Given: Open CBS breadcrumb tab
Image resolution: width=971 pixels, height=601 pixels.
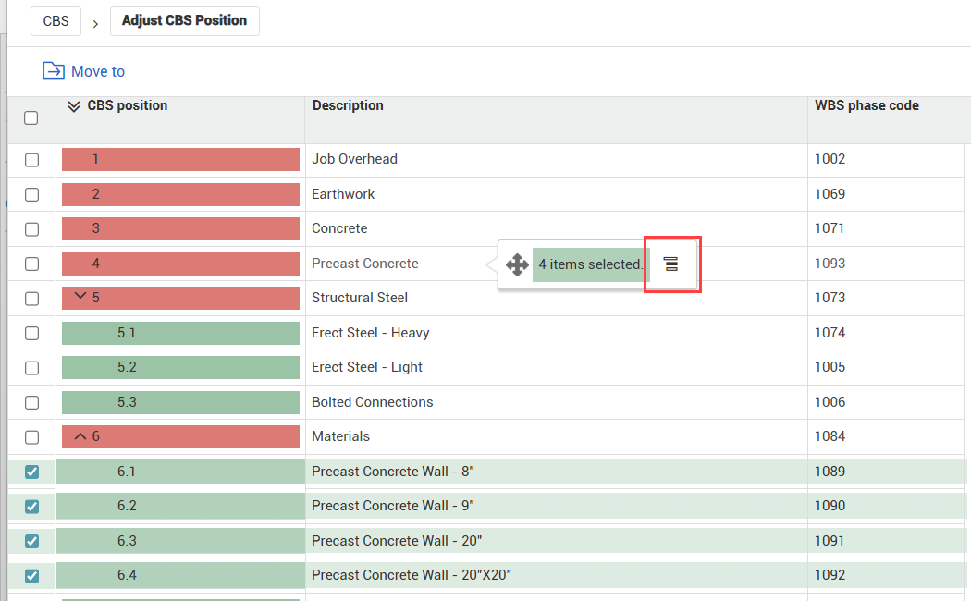Looking at the screenshot, I should coord(55,20).
